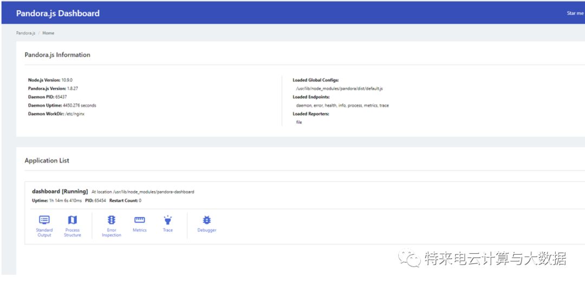Image resolution: width=585 pixels, height=284 pixels.
Task: Click the Restart Count value
Action: click(140, 201)
